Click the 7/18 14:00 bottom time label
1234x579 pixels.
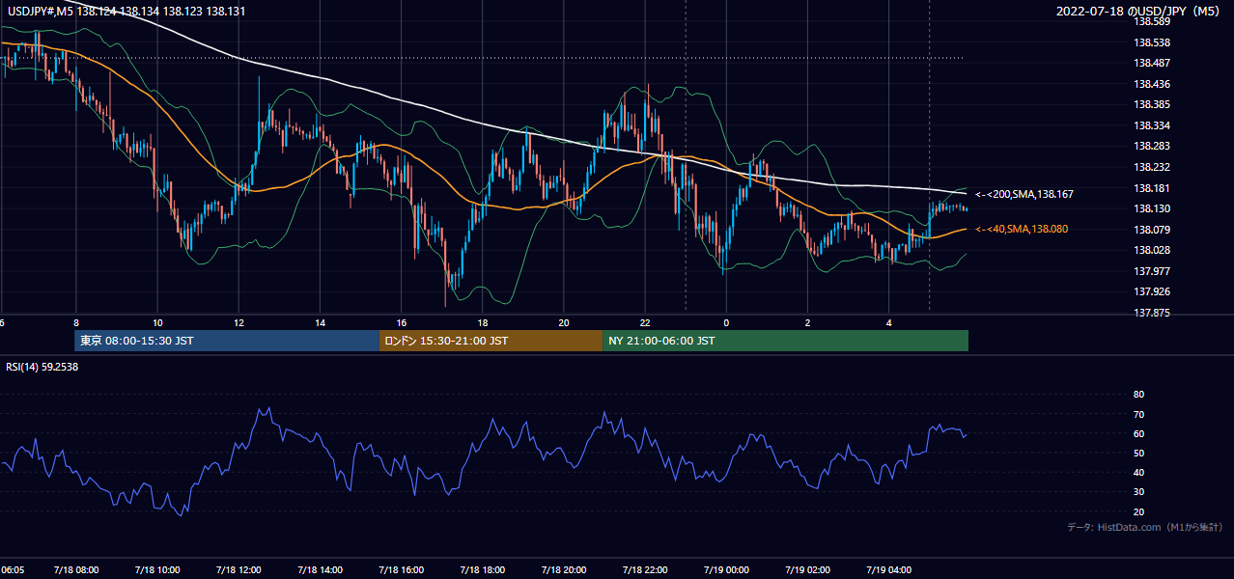[321, 570]
